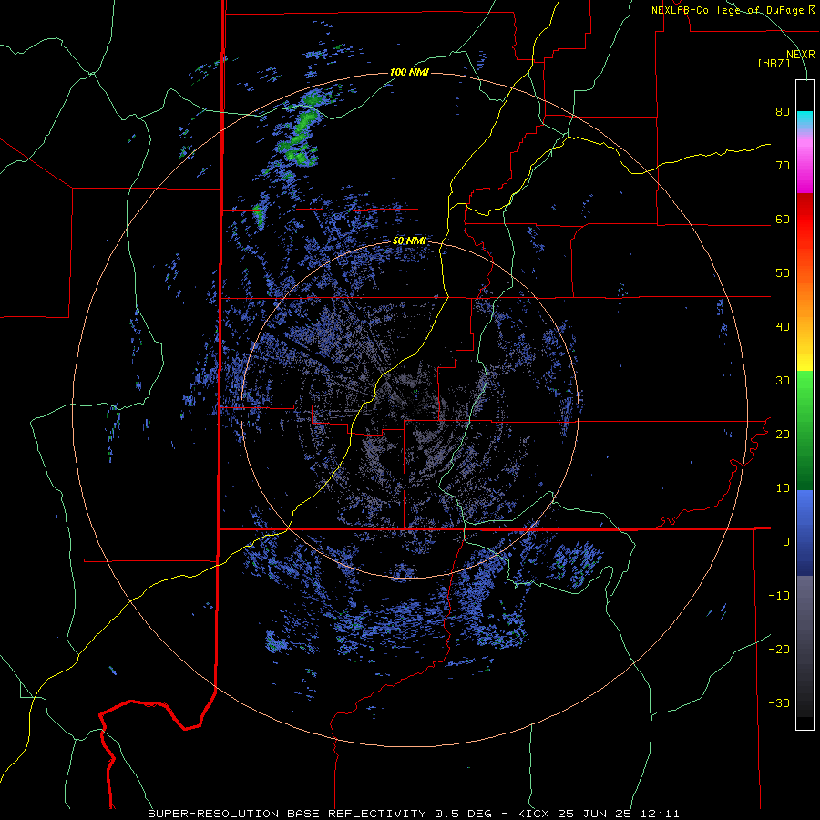Select the 0 dBZ scale label

(786, 542)
